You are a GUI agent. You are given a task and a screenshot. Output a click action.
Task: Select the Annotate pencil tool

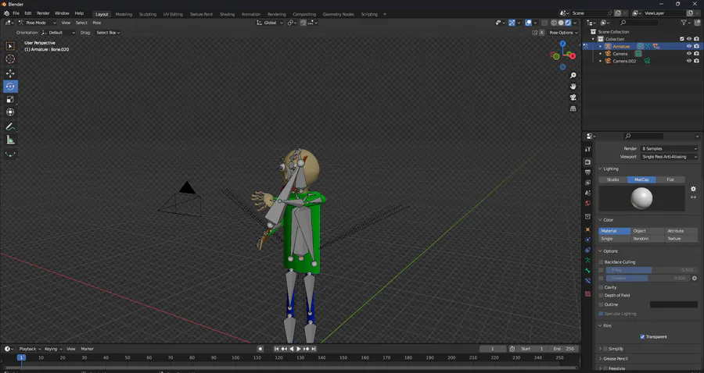click(10, 126)
